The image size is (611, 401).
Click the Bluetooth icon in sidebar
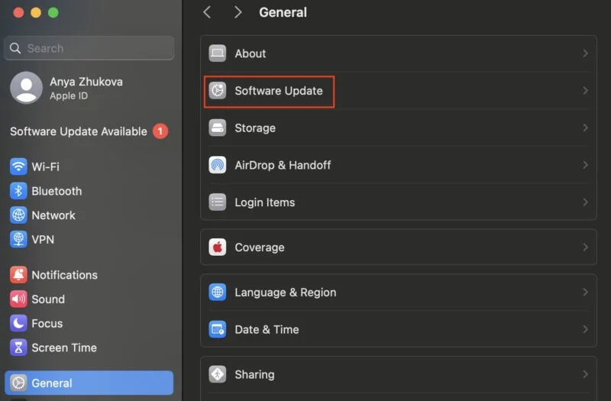click(18, 191)
